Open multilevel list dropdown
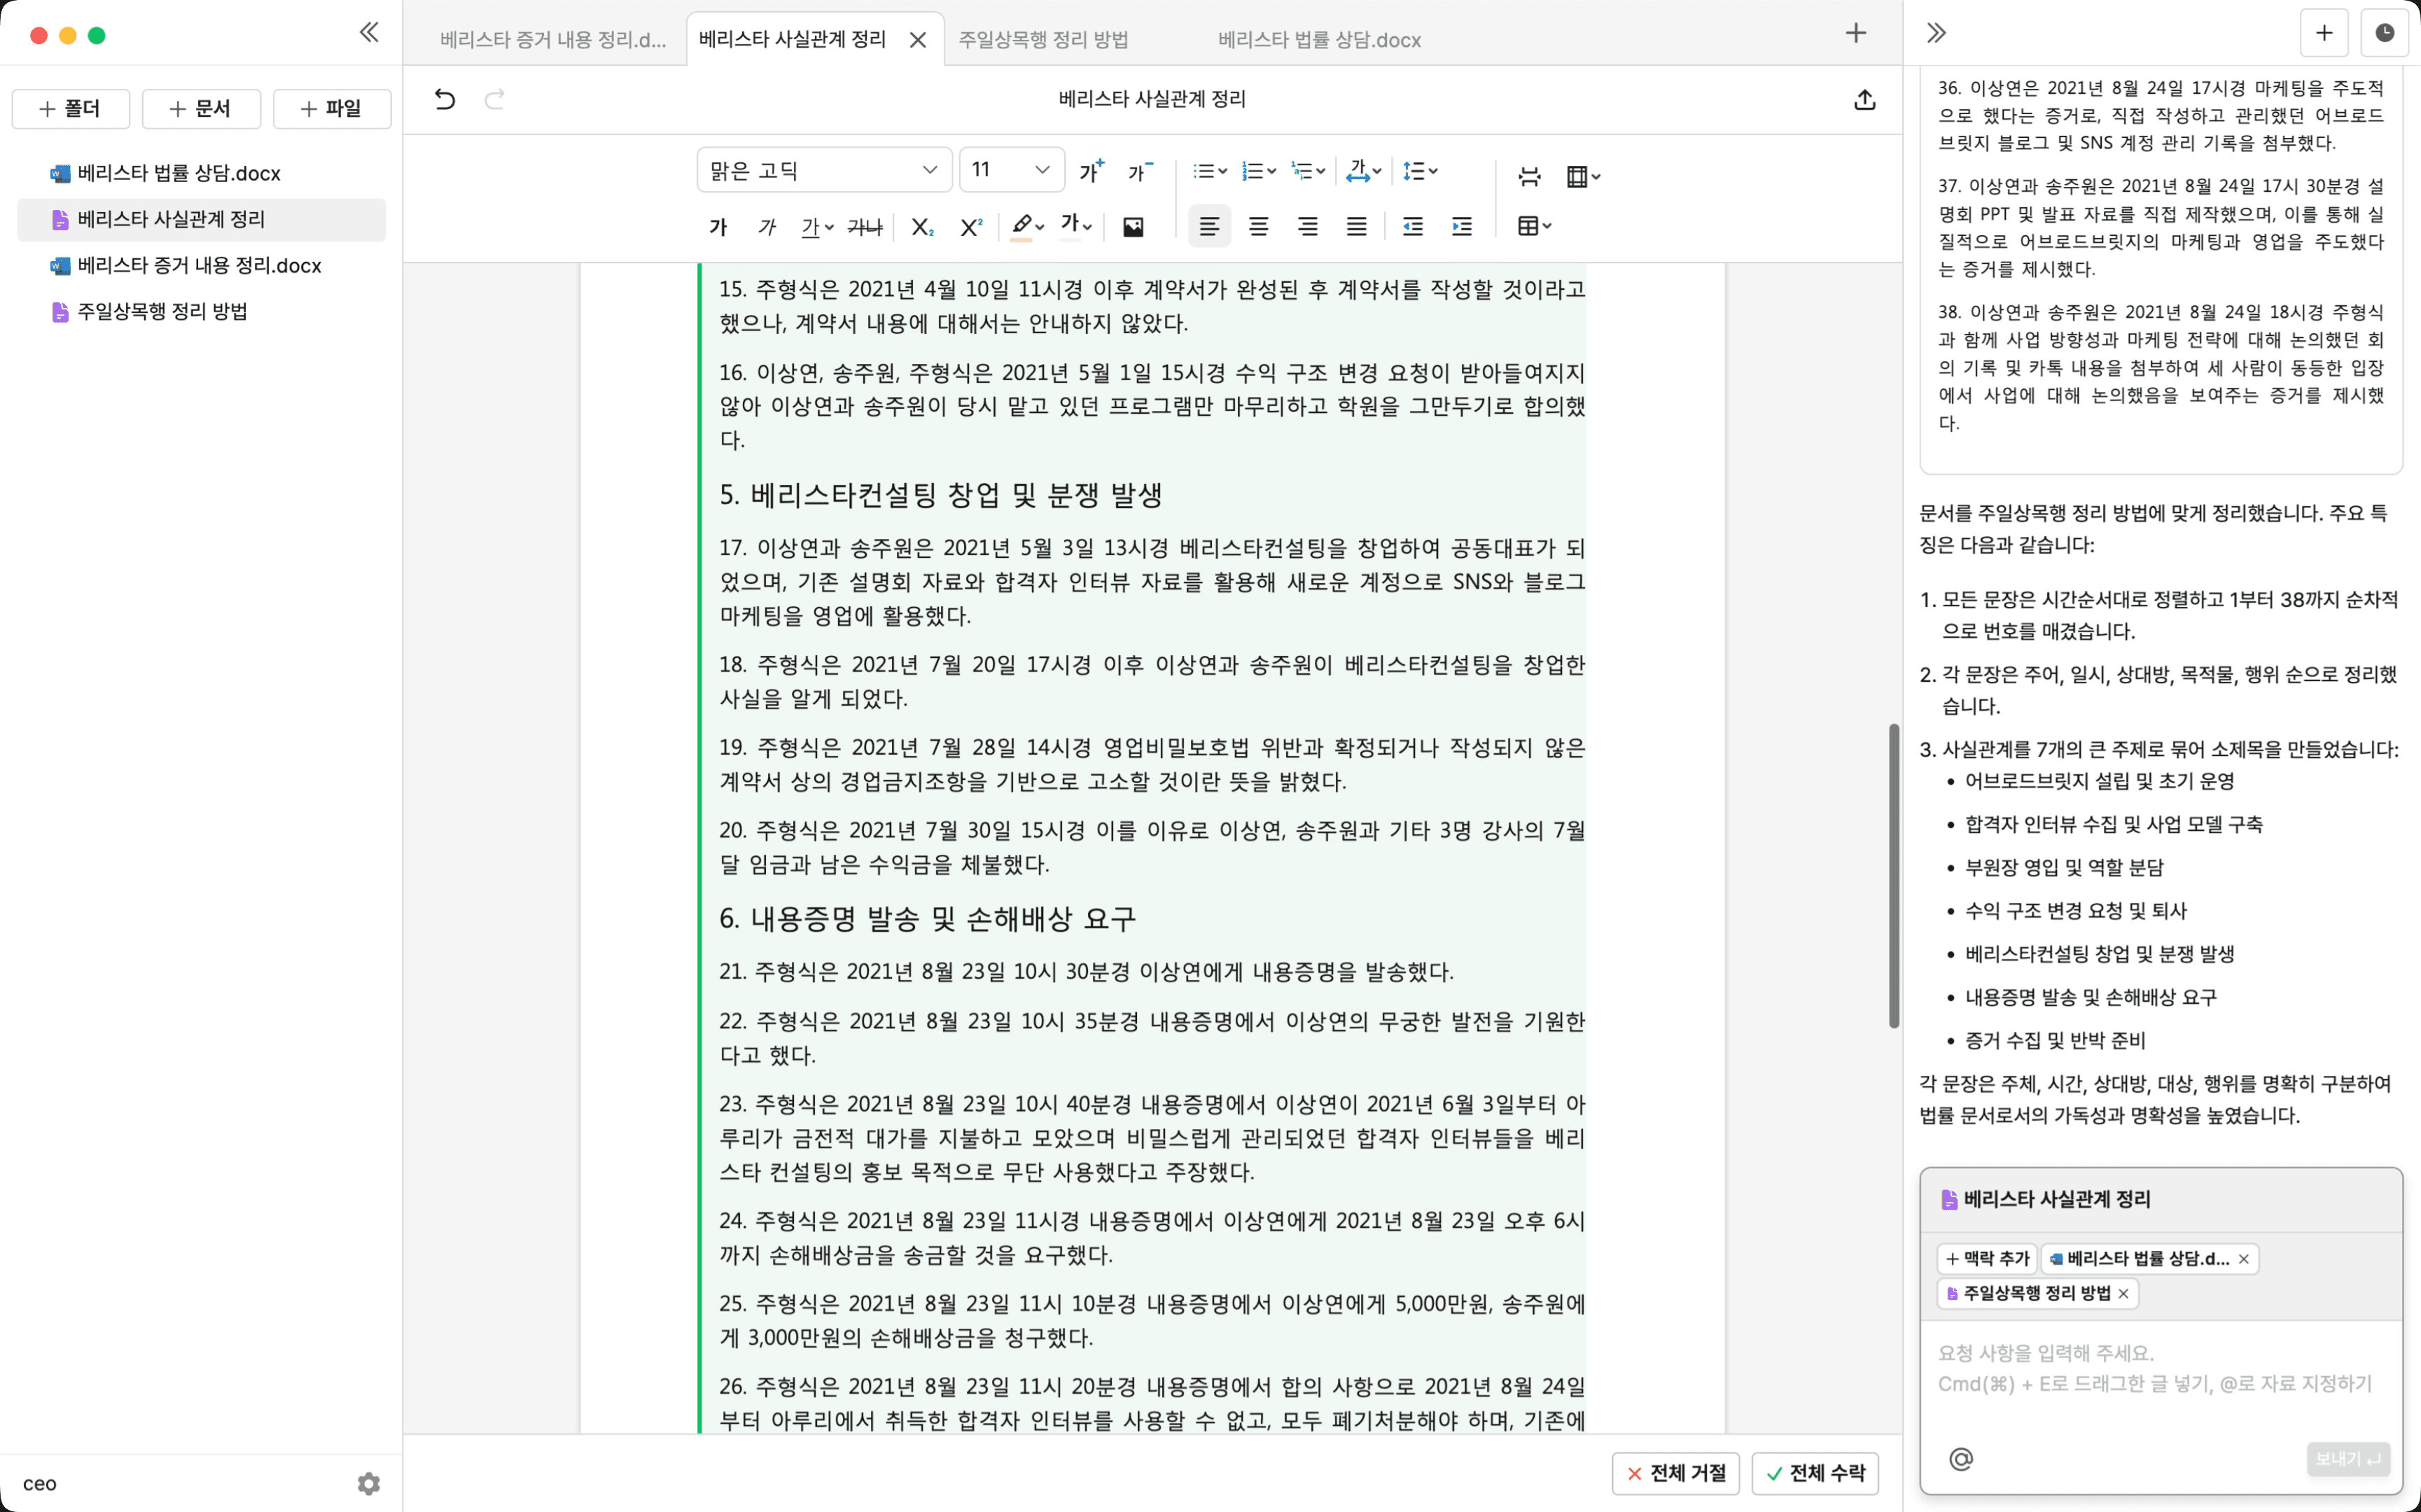 click(1308, 171)
